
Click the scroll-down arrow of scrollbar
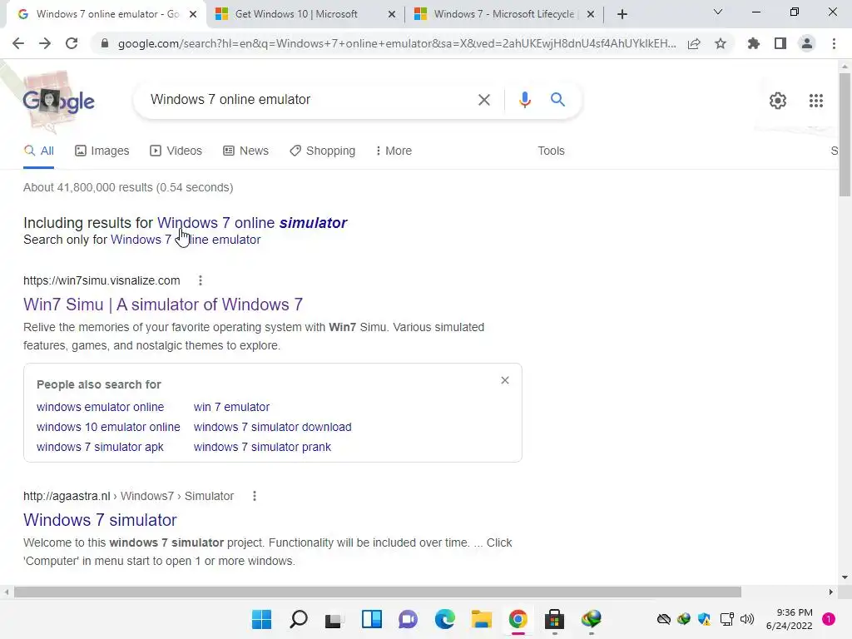pyautogui.click(x=845, y=577)
